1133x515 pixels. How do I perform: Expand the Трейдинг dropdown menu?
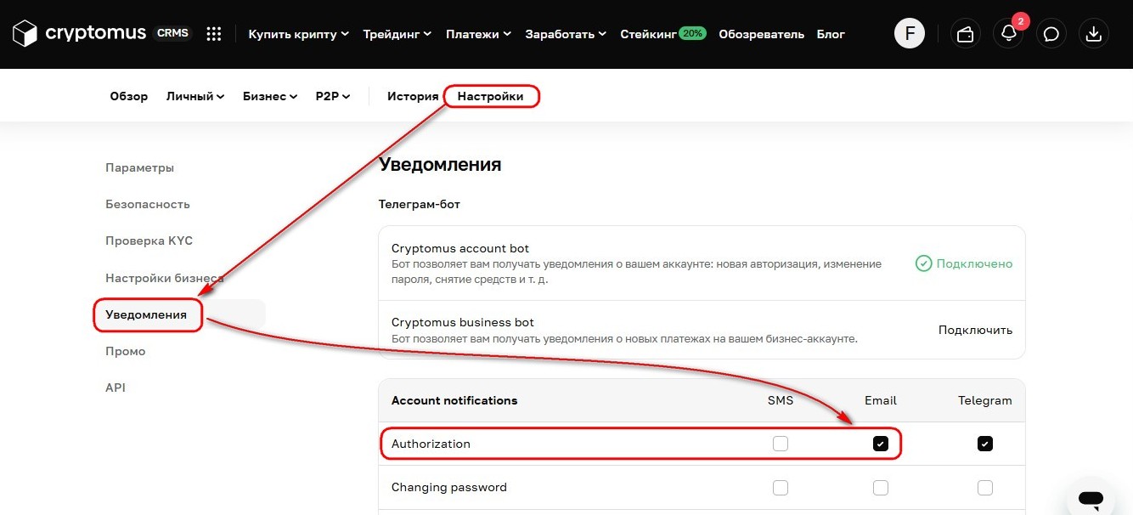pyautogui.click(x=397, y=34)
